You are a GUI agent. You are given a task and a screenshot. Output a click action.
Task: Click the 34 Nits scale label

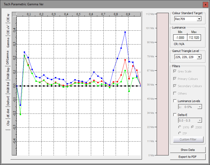coord(150,113)
